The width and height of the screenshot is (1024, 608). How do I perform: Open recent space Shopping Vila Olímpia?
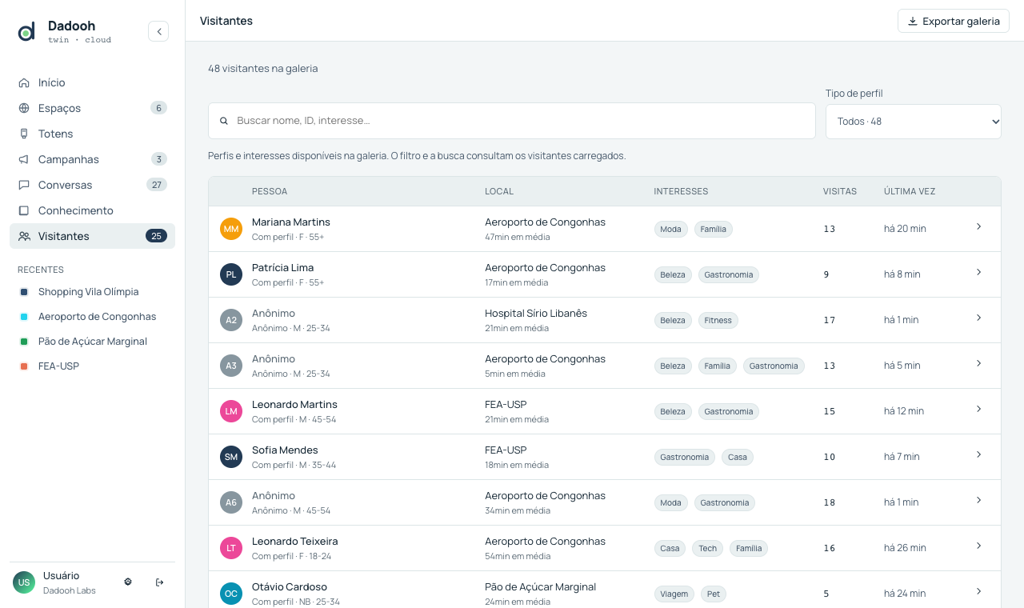(x=92, y=292)
